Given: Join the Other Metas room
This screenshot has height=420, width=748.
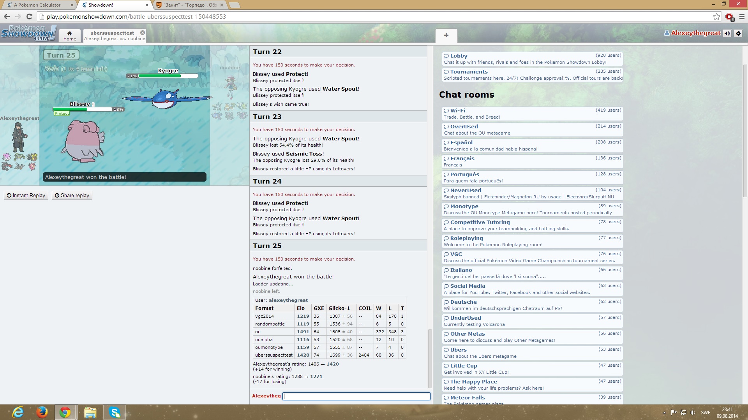Looking at the screenshot, I should 532,337.
